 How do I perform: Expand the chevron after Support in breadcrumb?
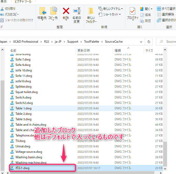(81, 42)
